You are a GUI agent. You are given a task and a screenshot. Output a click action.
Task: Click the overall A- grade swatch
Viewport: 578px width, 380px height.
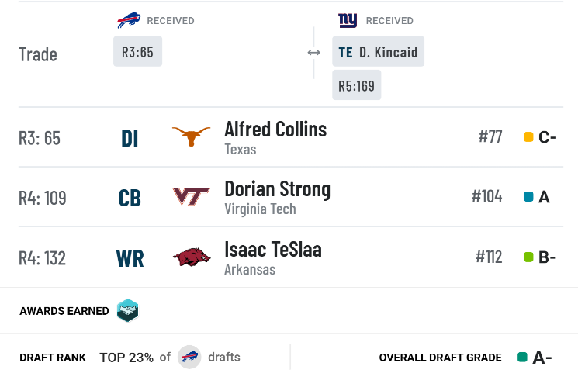pos(522,358)
